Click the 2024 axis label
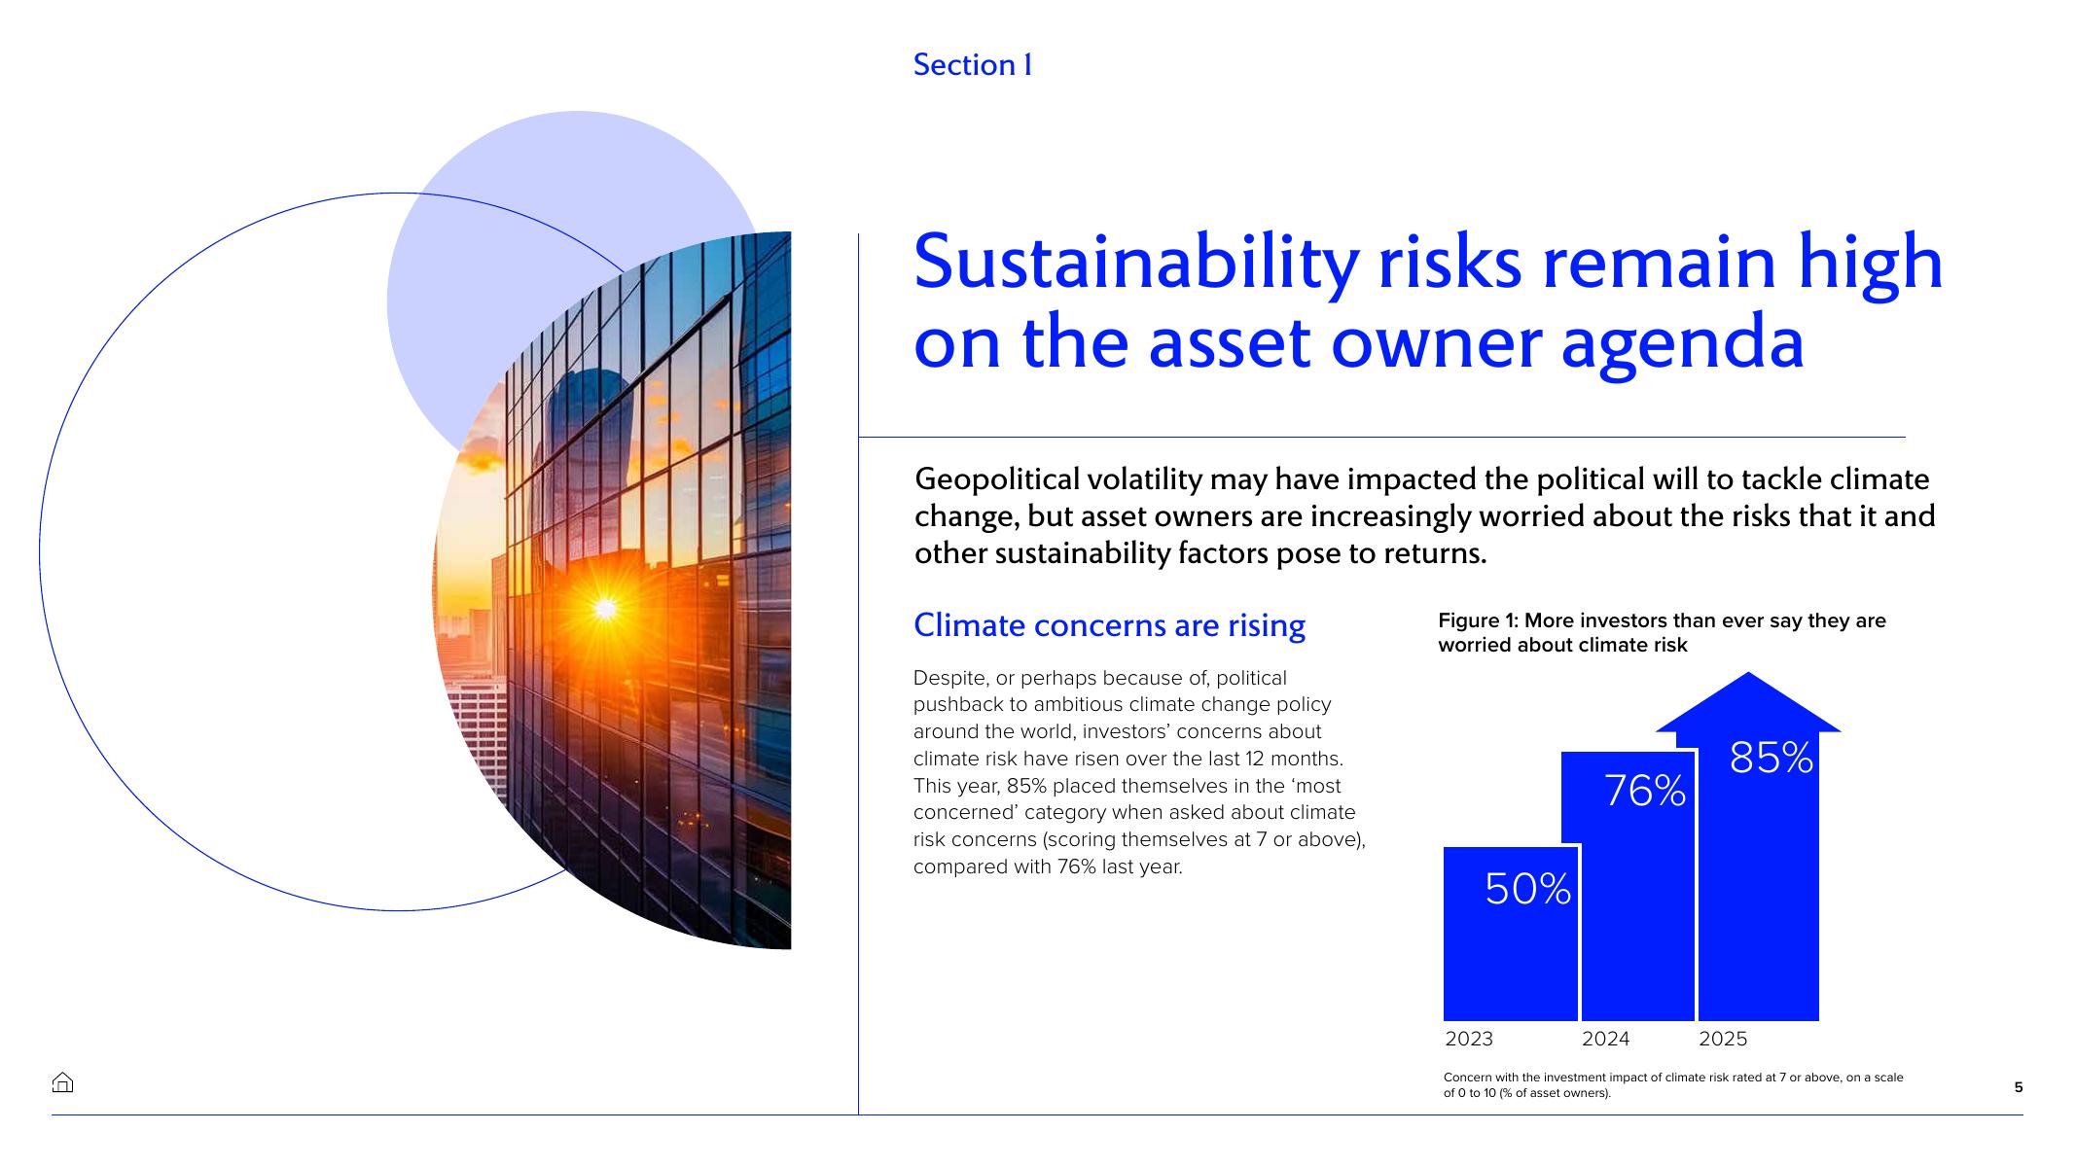2076x1167 pixels. point(1605,1039)
